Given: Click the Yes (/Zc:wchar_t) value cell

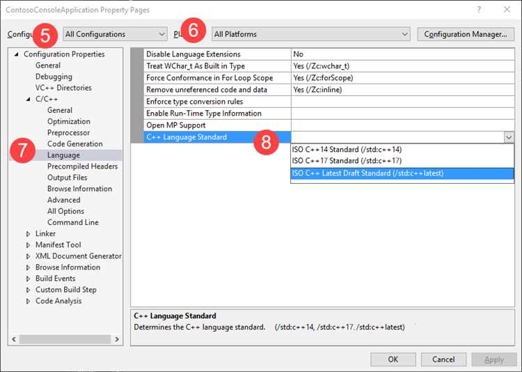Looking at the screenshot, I should pos(403,66).
